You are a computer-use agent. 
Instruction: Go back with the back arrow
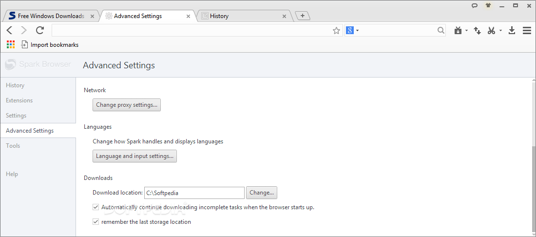click(x=9, y=30)
